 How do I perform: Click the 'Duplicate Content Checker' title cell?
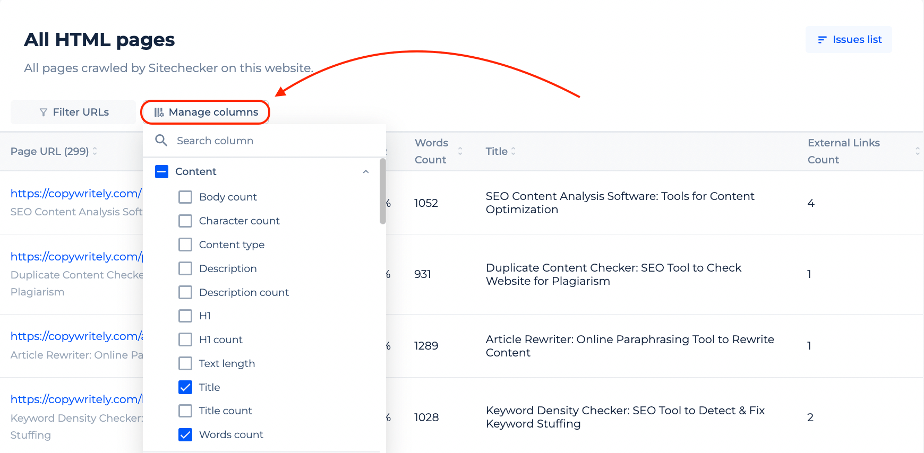[x=613, y=274]
